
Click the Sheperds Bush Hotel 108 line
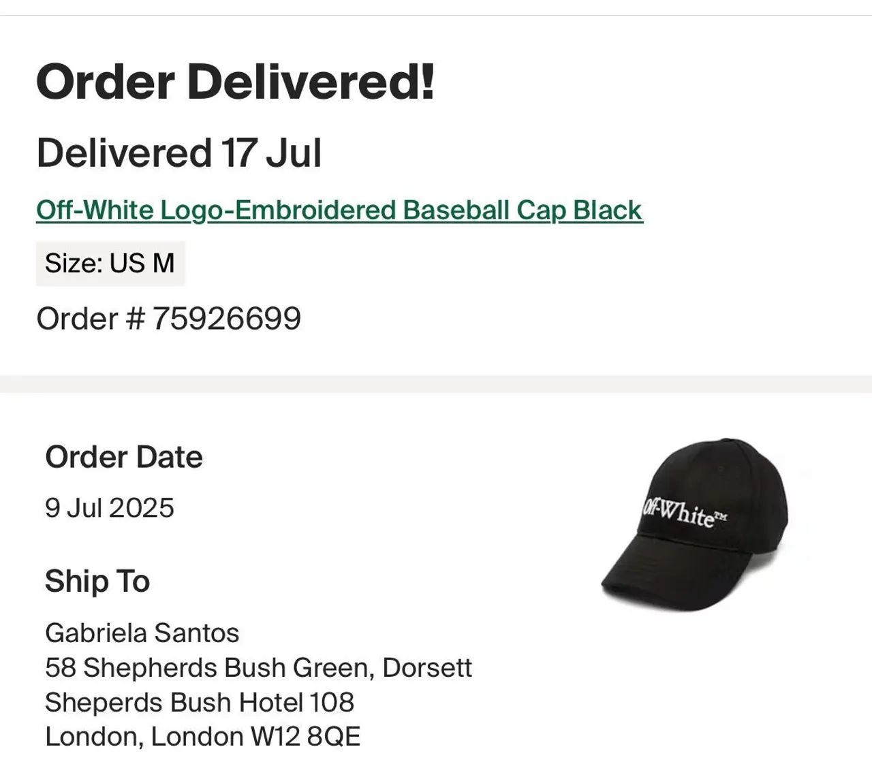tap(200, 702)
